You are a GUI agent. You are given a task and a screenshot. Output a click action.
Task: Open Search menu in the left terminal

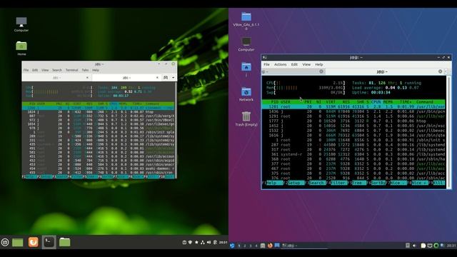point(57,70)
